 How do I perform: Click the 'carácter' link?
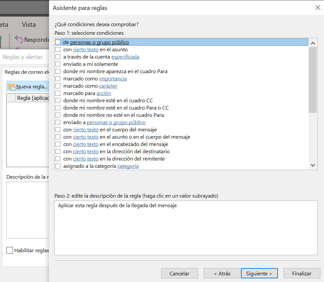(108, 86)
